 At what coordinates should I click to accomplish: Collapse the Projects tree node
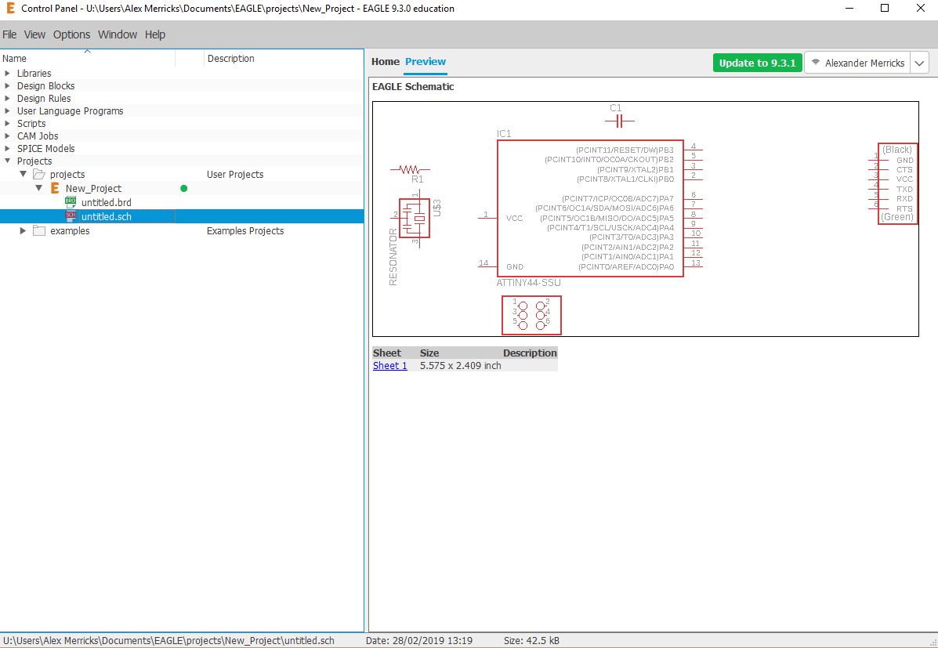pos(7,161)
